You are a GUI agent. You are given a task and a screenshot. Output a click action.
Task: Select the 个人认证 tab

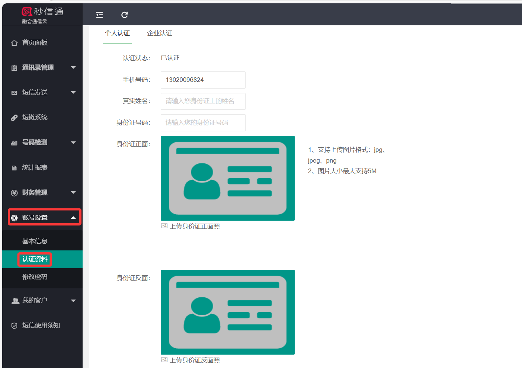point(117,33)
